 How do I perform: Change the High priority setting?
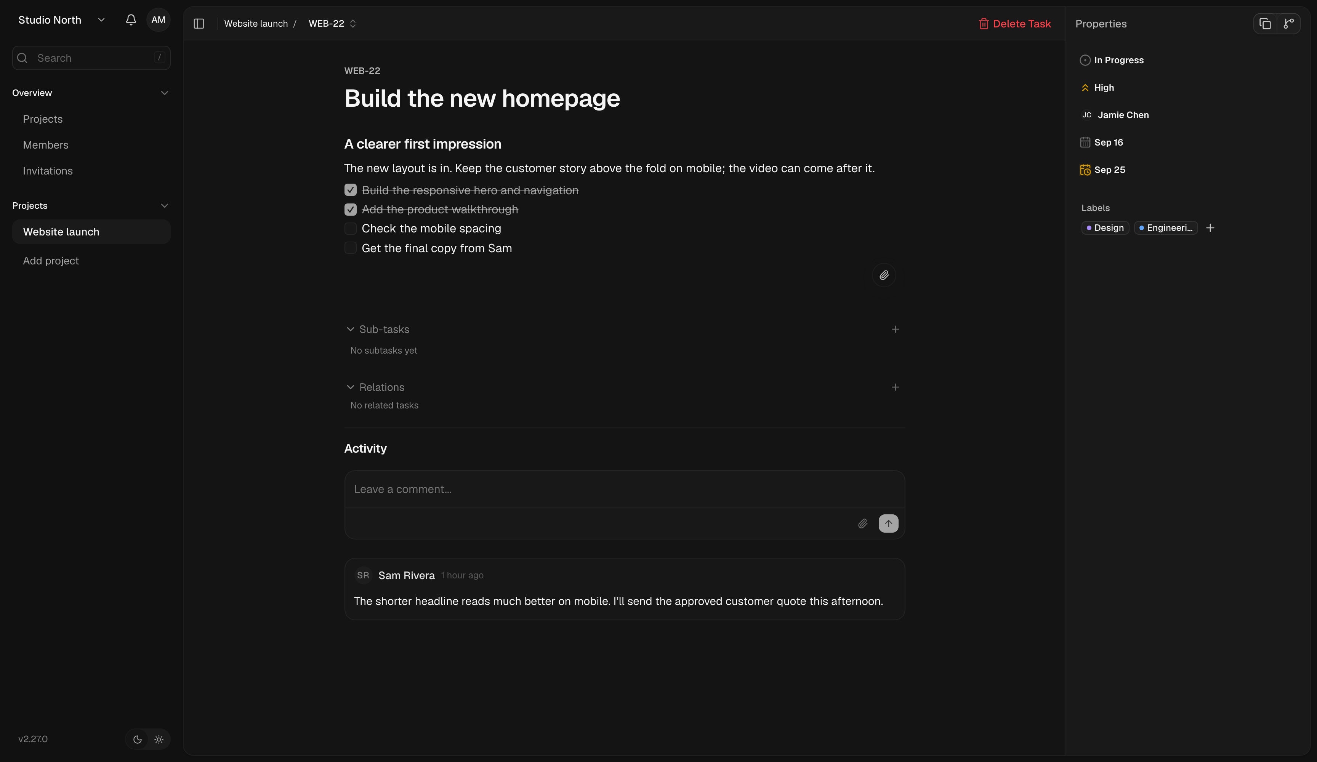pos(1097,88)
